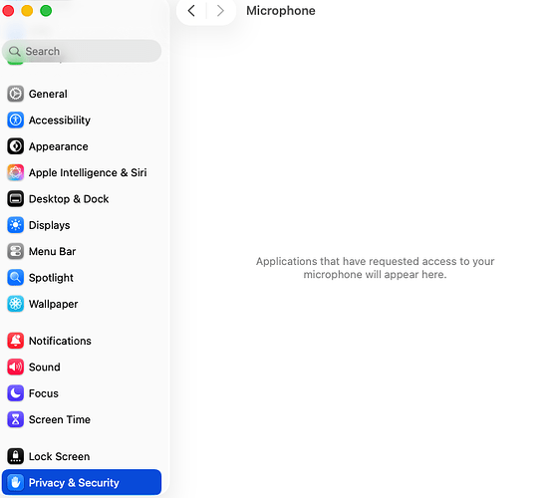Open the General settings icon
The width and height of the screenshot is (548, 498).
(x=15, y=94)
